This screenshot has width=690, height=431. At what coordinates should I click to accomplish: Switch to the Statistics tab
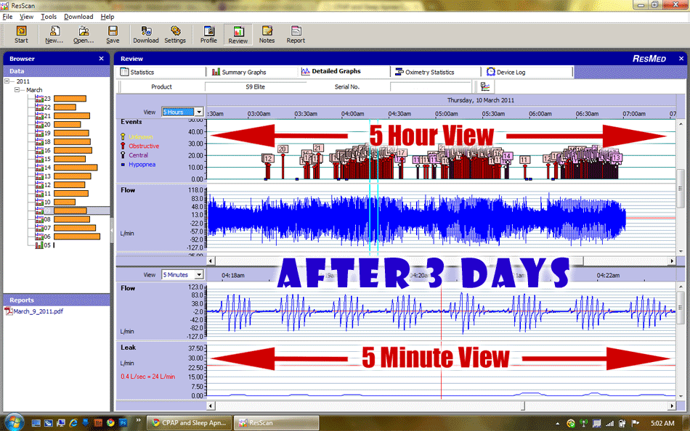click(x=138, y=72)
